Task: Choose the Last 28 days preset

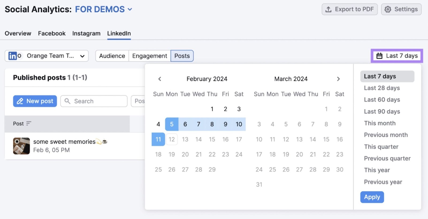Action: coord(382,88)
